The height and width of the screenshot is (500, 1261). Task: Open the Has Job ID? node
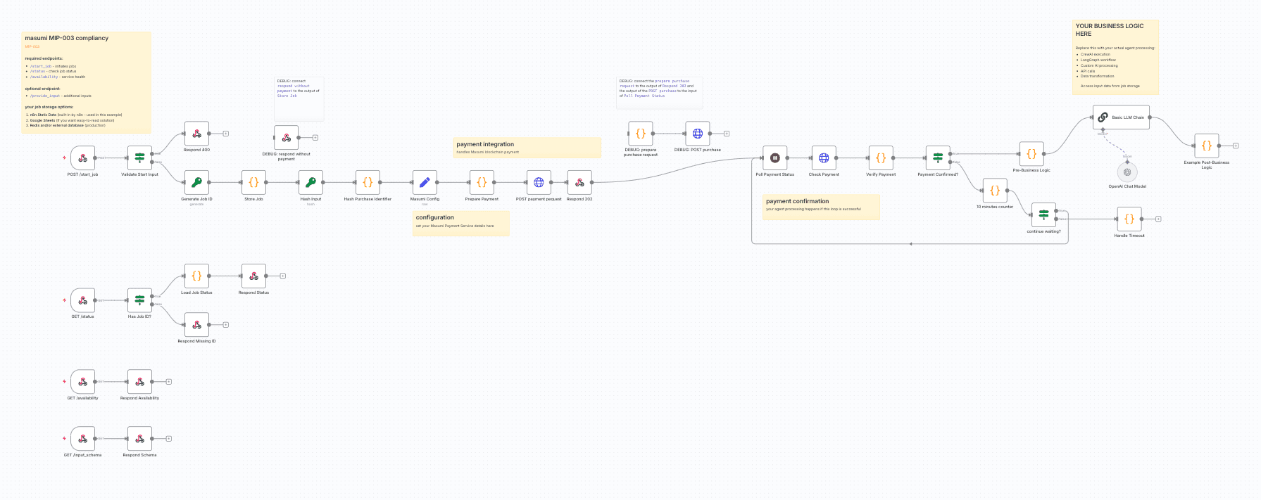tap(139, 300)
